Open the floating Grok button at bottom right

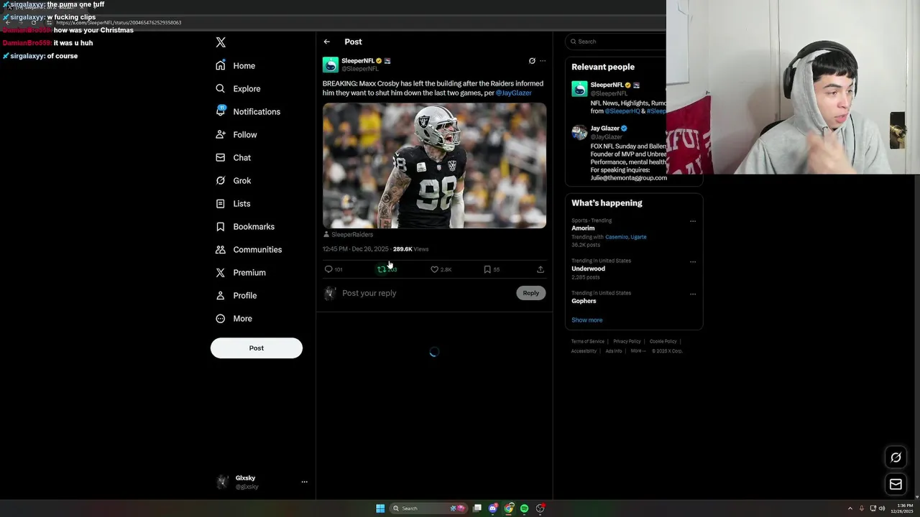896,457
